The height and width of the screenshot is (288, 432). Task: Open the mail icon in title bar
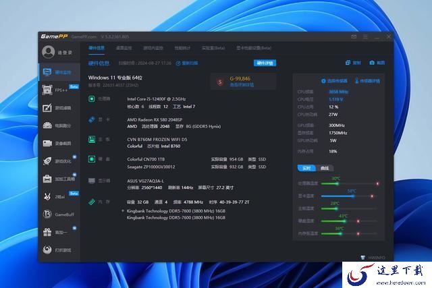point(354,36)
